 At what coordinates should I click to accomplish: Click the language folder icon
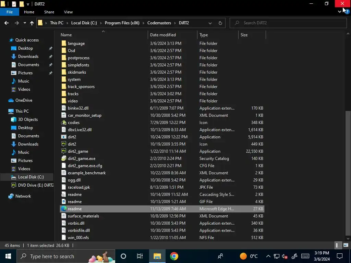coord(64,43)
